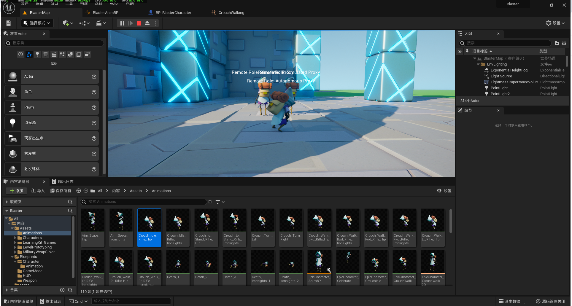Stop the play session with the red square
Screen dimensions: 572x306
point(139,23)
